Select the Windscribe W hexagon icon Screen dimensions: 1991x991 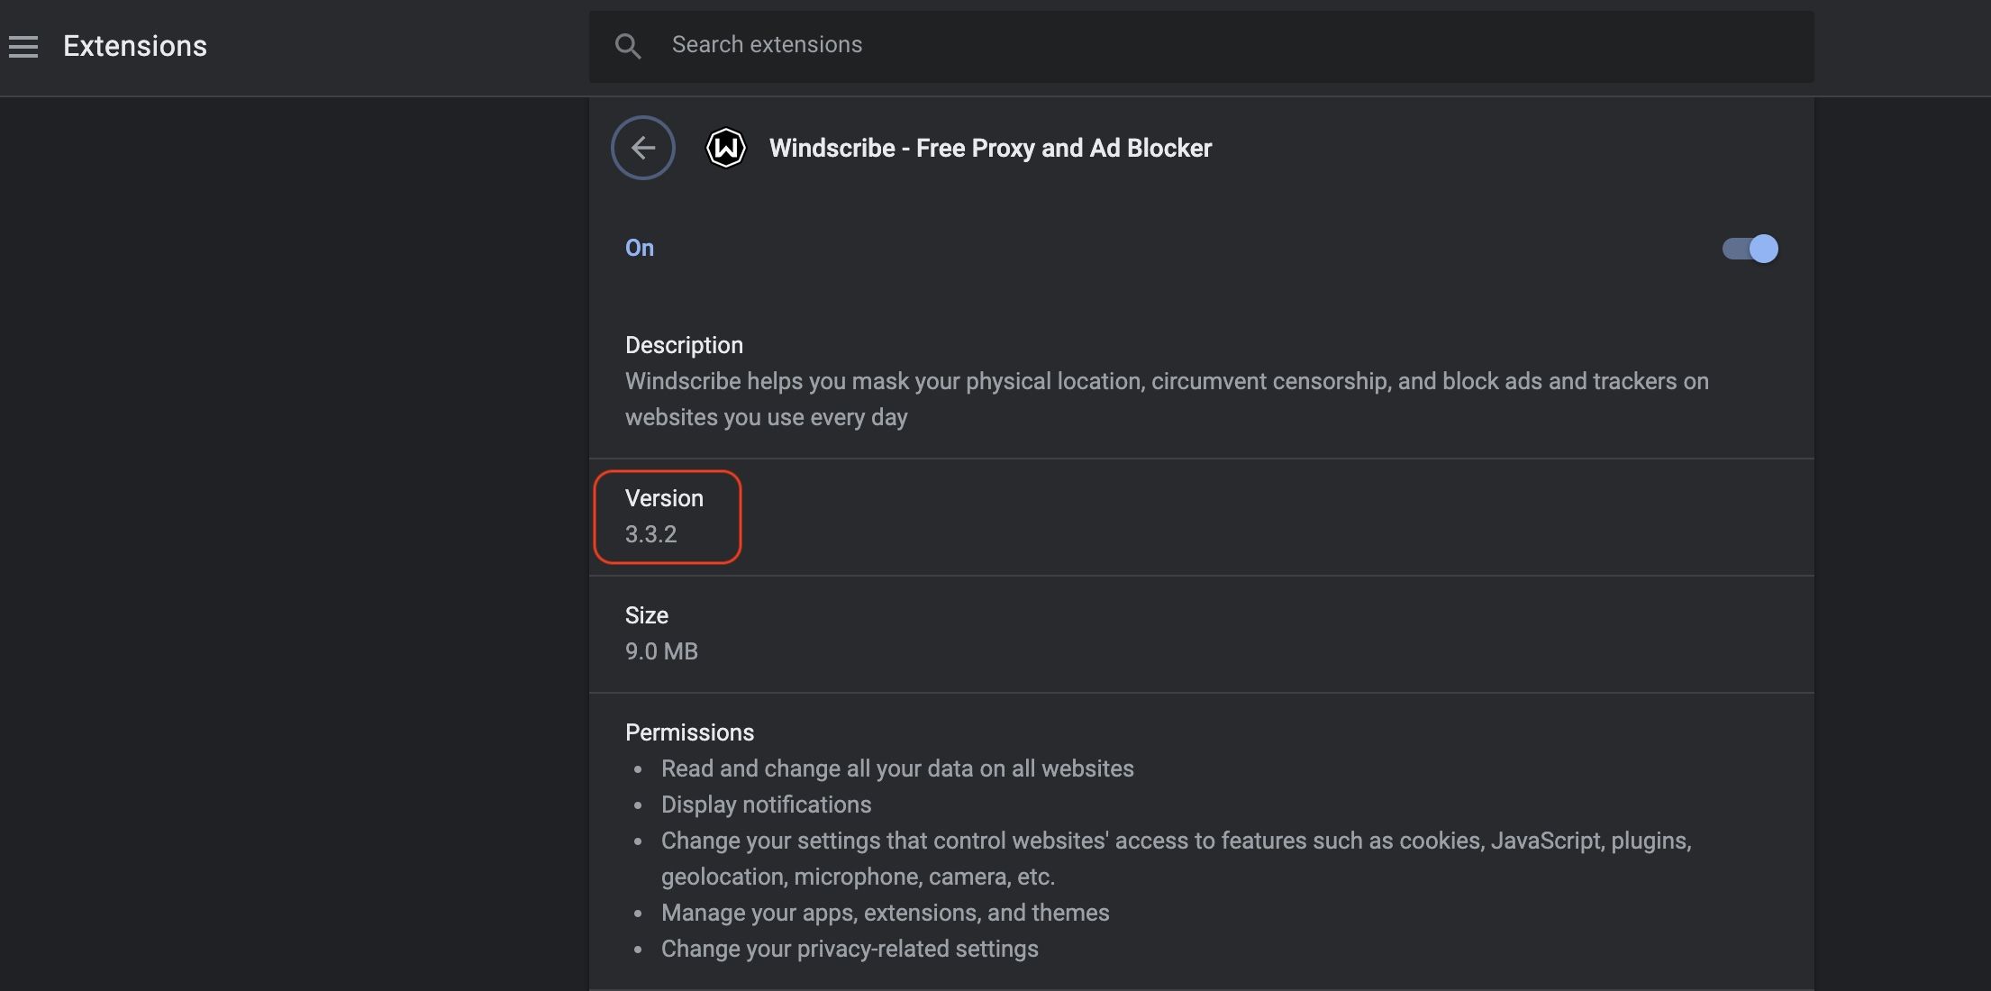click(x=726, y=147)
